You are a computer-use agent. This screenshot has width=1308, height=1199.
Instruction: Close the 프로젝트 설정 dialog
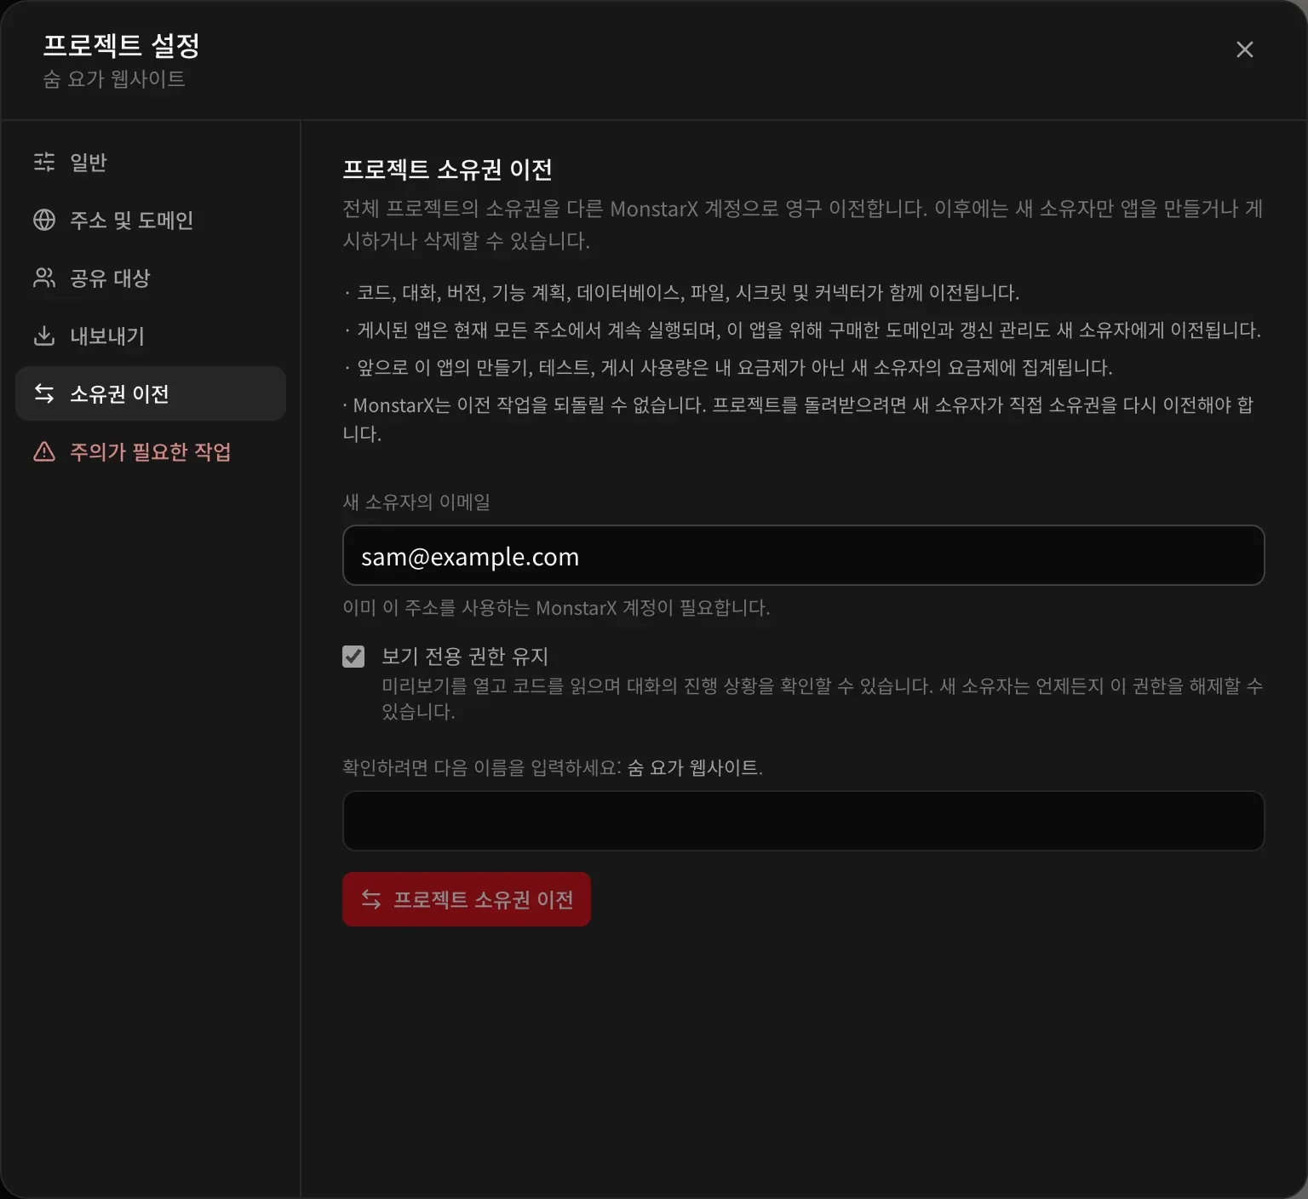pyautogui.click(x=1244, y=49)
